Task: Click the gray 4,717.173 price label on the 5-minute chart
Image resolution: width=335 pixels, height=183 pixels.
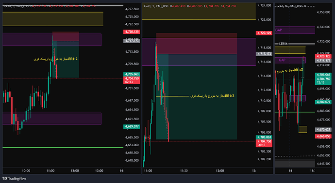Action: pyautogui.click(x=132, y=41)
